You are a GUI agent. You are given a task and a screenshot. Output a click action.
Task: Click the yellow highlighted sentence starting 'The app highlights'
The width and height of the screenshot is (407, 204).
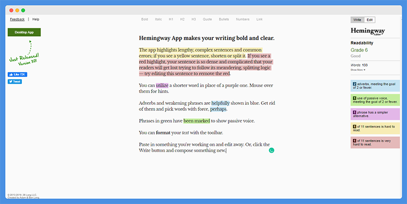pos(200,53)
